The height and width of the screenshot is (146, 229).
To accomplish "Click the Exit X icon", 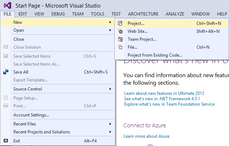I will (x=5, y=141).
